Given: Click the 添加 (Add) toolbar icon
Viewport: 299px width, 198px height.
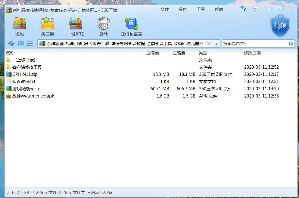Looking at the screenshot, I should point(20,24).
